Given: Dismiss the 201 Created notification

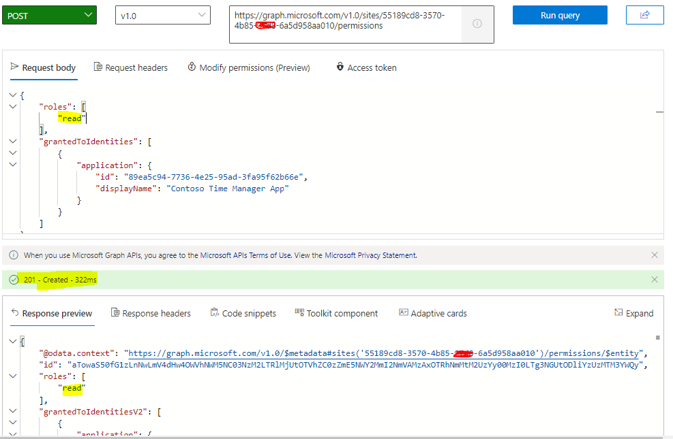Looking at the screenshot, I should tap(654, 279).
